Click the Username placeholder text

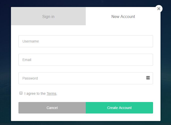(x=31, y=41)
